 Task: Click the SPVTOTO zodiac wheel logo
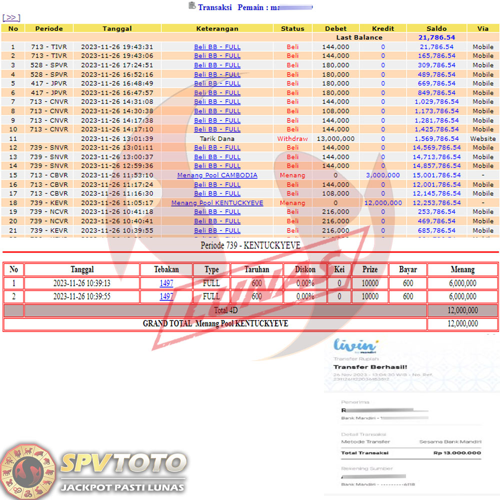[28, 469]
